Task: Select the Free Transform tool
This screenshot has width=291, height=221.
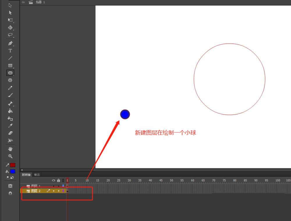Action: [x=10, y=20]
